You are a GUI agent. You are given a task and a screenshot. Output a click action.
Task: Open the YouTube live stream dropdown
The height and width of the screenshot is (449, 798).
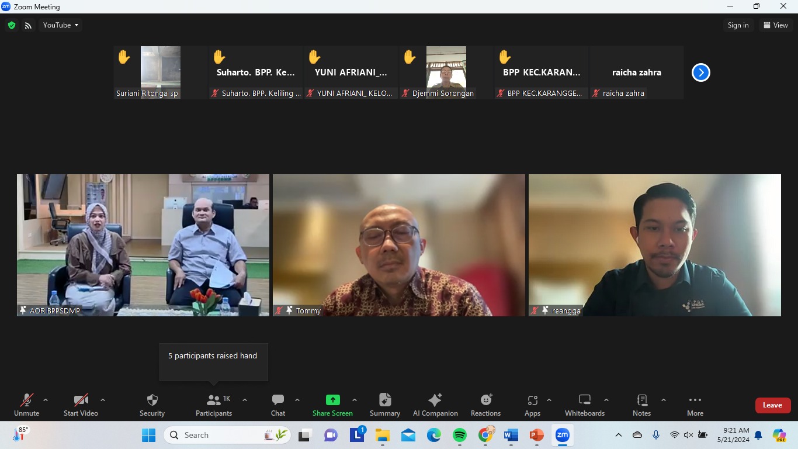coord(61,25)
